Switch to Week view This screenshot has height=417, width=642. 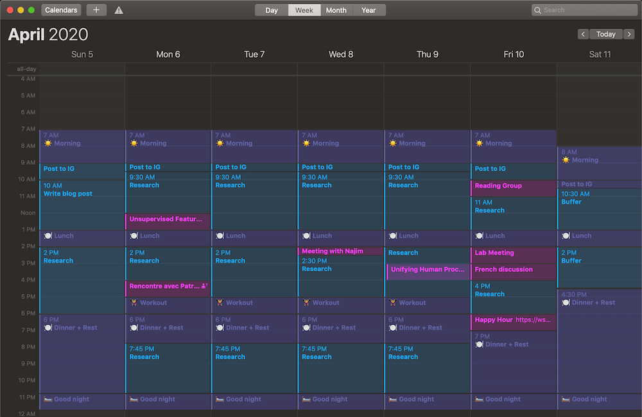tap(304, 10)
